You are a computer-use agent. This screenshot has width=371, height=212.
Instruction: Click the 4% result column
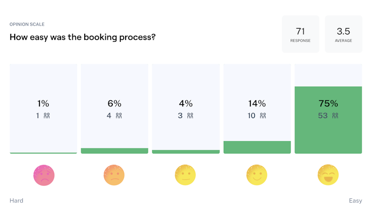(x=186, y=109)
